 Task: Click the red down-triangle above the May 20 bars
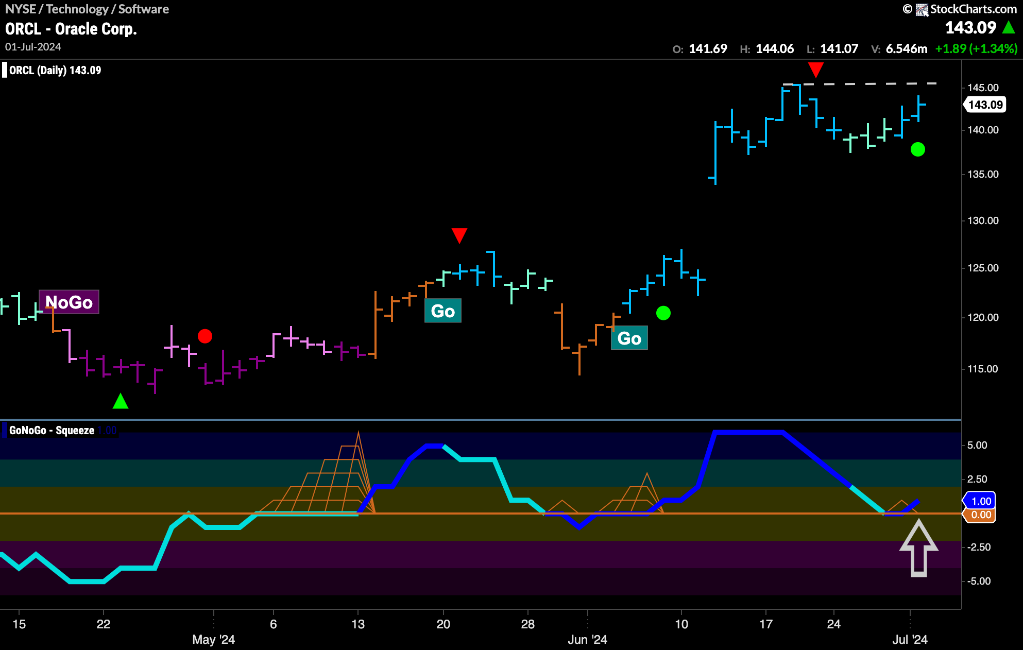point(459,235)
